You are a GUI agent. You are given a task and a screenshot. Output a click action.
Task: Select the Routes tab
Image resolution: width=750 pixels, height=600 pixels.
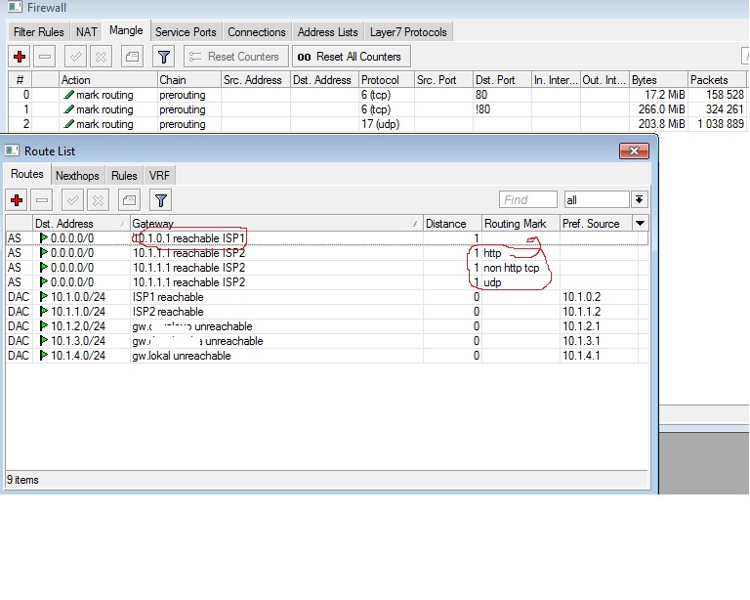coord(27,174)
